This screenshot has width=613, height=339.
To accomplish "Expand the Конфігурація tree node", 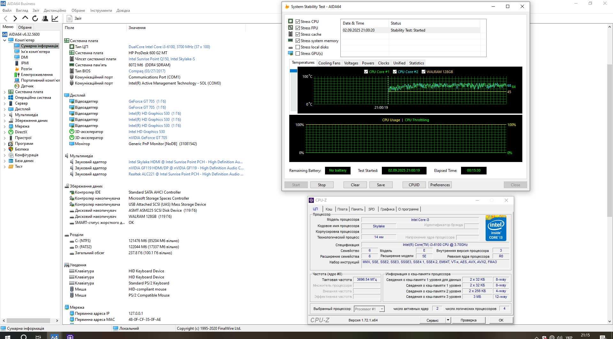I will point(4,155).
